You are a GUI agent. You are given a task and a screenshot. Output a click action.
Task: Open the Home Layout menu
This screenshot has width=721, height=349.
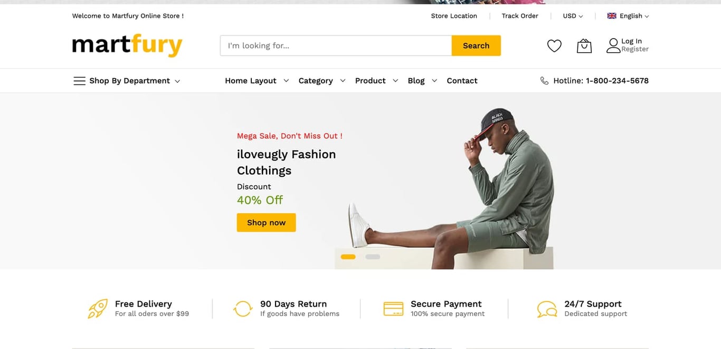[x=250, y=80]
